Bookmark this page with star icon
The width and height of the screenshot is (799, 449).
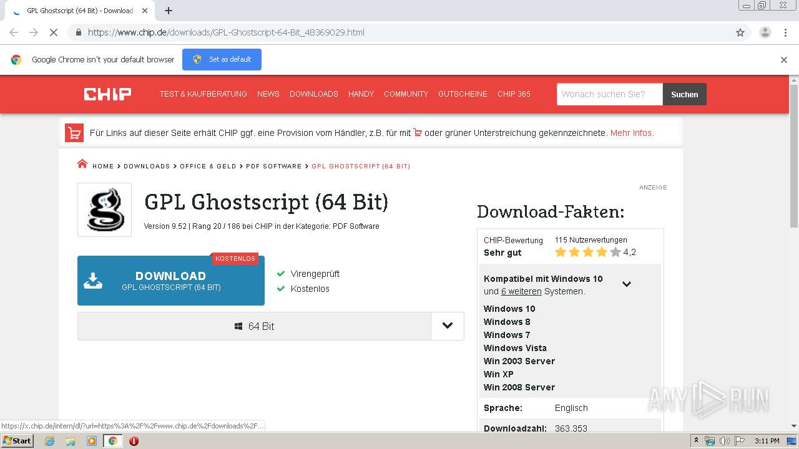pyautogui.click(x=740, y=32)
